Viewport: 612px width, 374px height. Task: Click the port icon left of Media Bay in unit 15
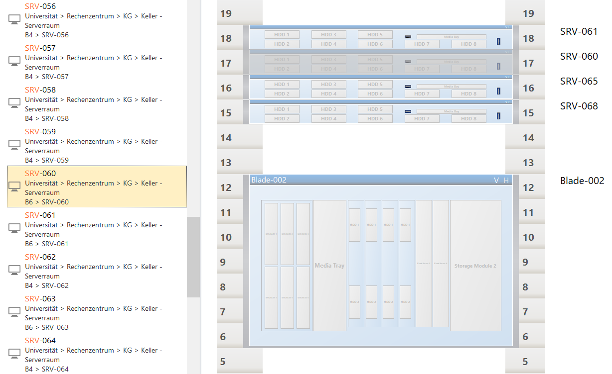tap(408, 111)
